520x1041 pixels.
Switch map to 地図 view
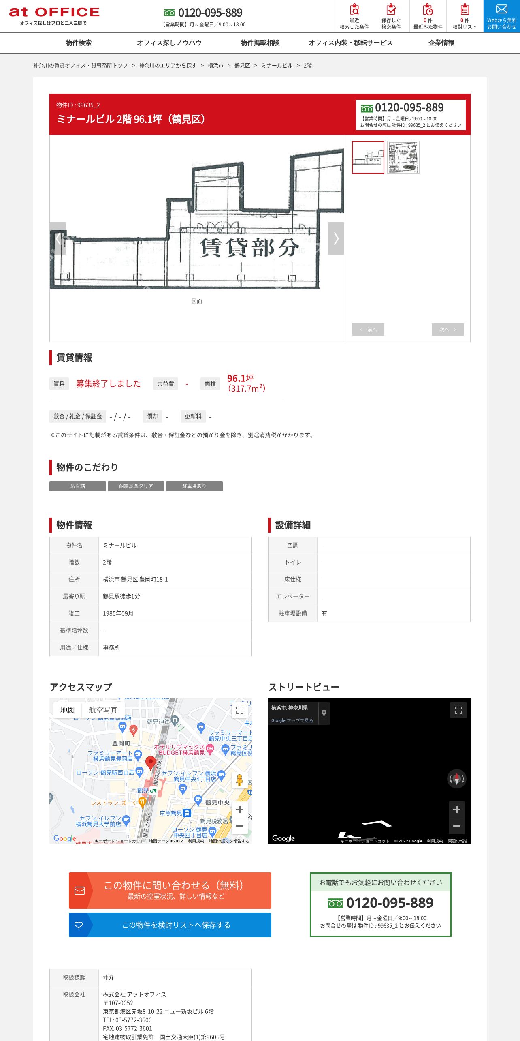click(67, 710)
